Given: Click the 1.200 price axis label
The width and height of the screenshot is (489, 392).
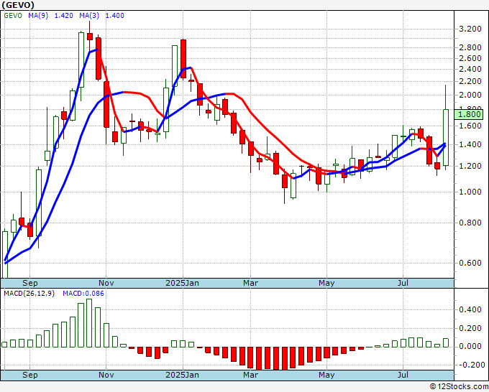Looking at the screenshot, I should pos(470,166).
